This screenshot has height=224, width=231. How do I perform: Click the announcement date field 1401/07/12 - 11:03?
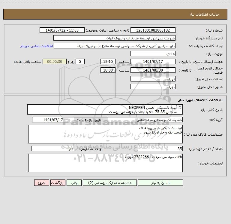[62, 30]
